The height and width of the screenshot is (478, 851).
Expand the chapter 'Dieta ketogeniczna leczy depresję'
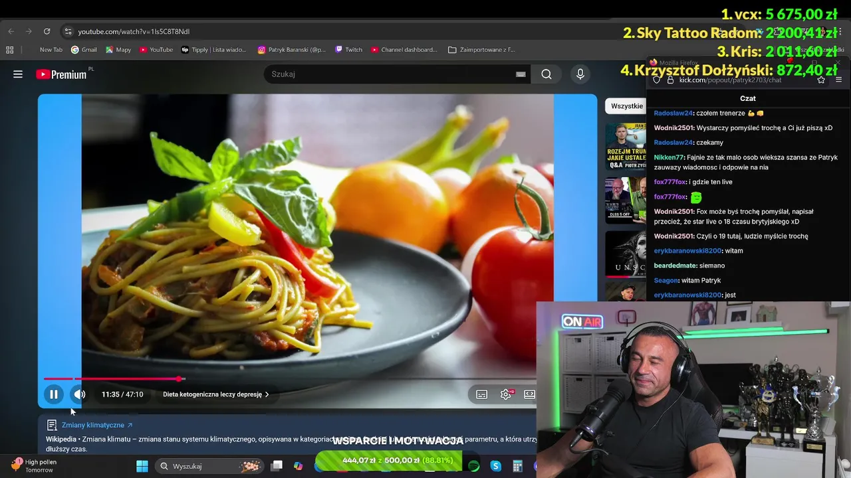pyautogui.click(x=215, y=394)
